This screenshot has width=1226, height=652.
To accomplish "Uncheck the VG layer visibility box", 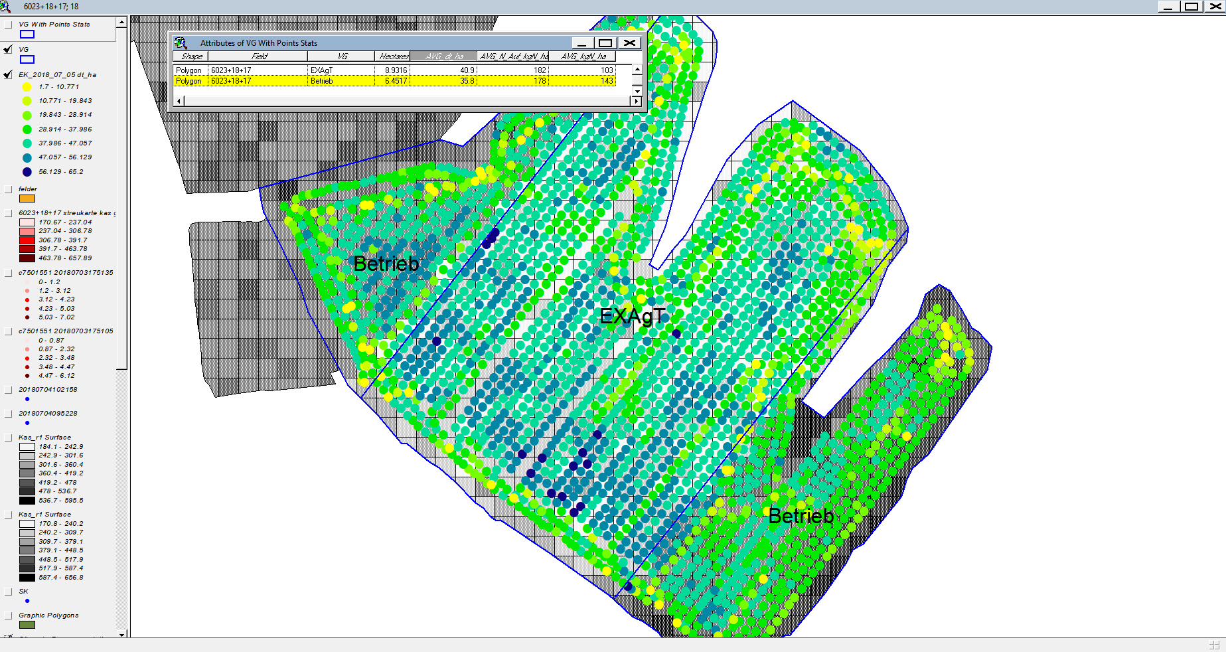I will [x=8, y=50].
